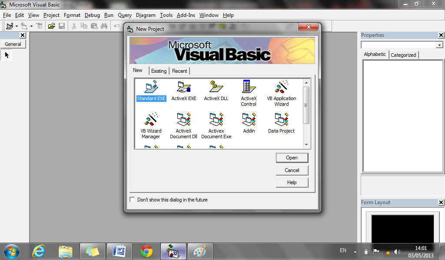Check 'Don't show this dialog in the future'
The height and width of the screenshot is (260, 445).
pos(132,199)
